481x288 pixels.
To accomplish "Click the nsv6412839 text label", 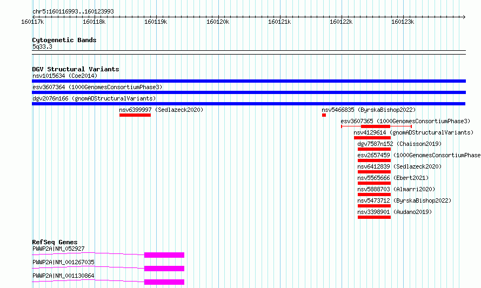I will (x=373, y=166).
